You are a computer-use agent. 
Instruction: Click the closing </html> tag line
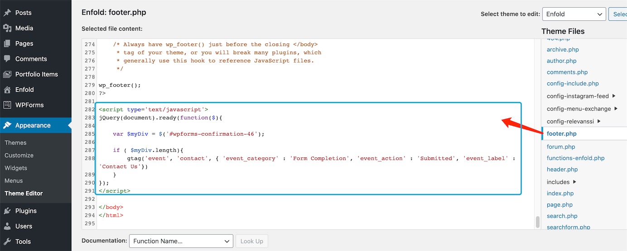point(111,215)
